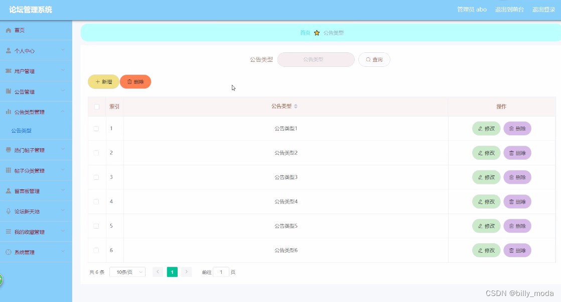
Task: Select the 热门帖子管理 monitor icon
Action: (8, 150)
